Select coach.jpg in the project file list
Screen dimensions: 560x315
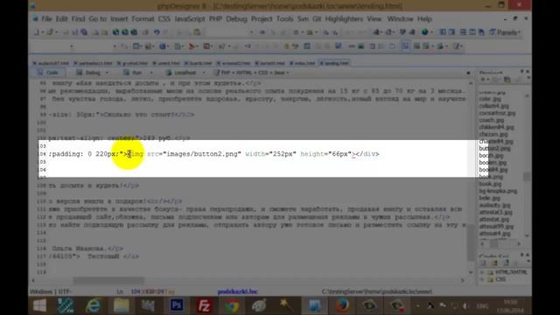point(492,120)
